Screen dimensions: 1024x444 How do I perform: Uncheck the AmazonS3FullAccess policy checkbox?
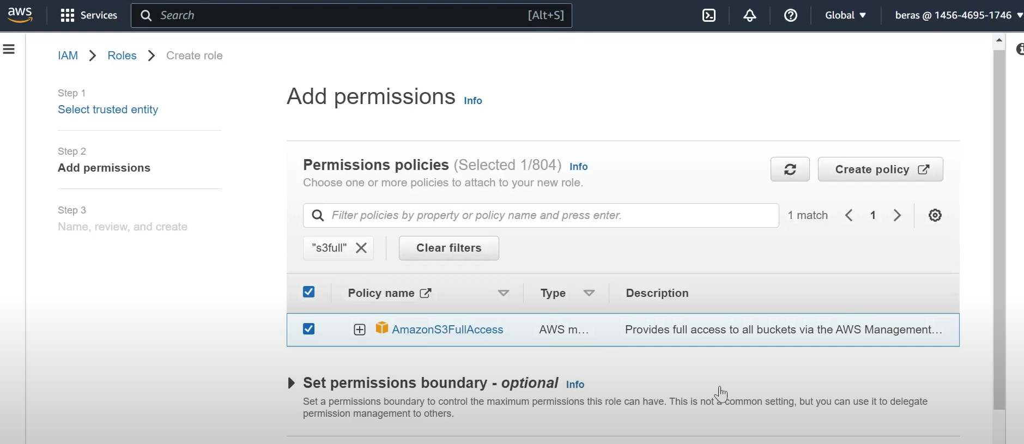[x=309, y=329]
